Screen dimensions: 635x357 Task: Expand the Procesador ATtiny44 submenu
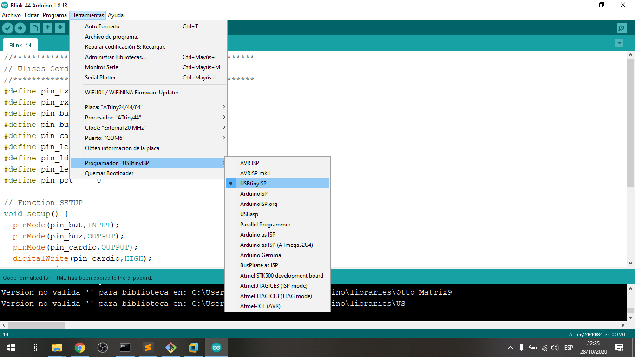[x=149, y=118]
